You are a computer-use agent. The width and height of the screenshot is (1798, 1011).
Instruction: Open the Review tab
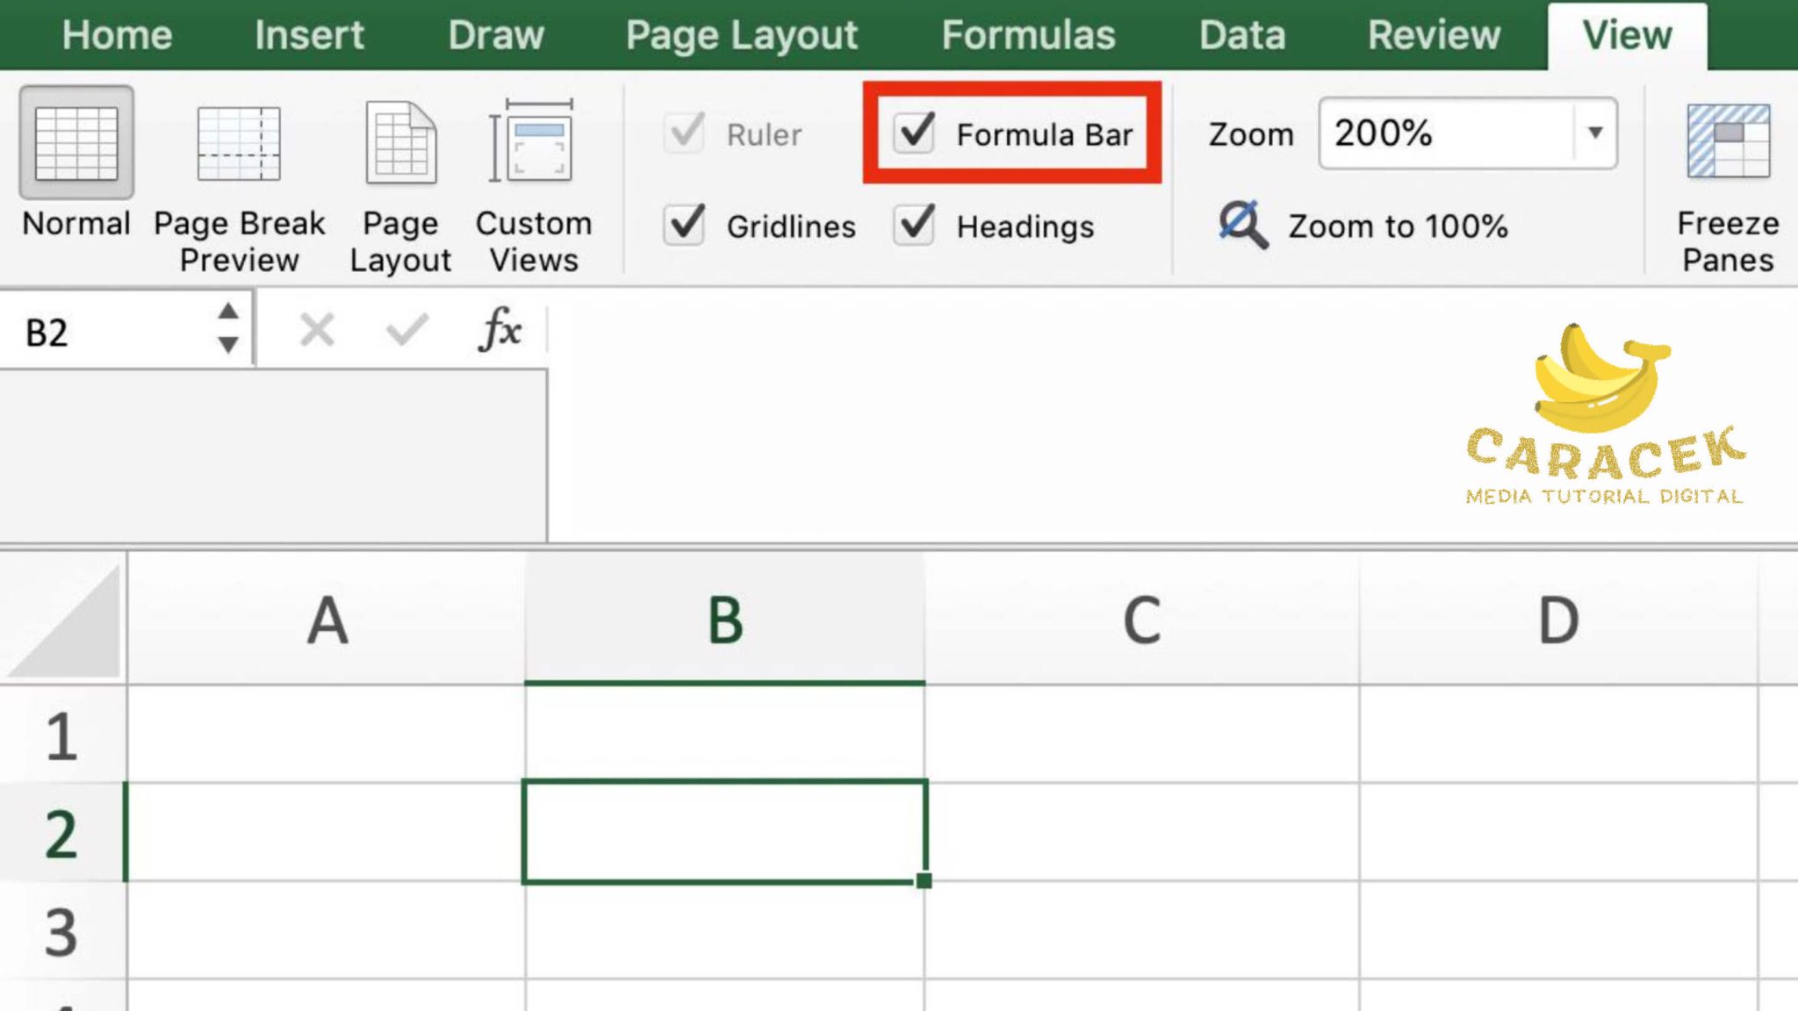point(1432,35)
